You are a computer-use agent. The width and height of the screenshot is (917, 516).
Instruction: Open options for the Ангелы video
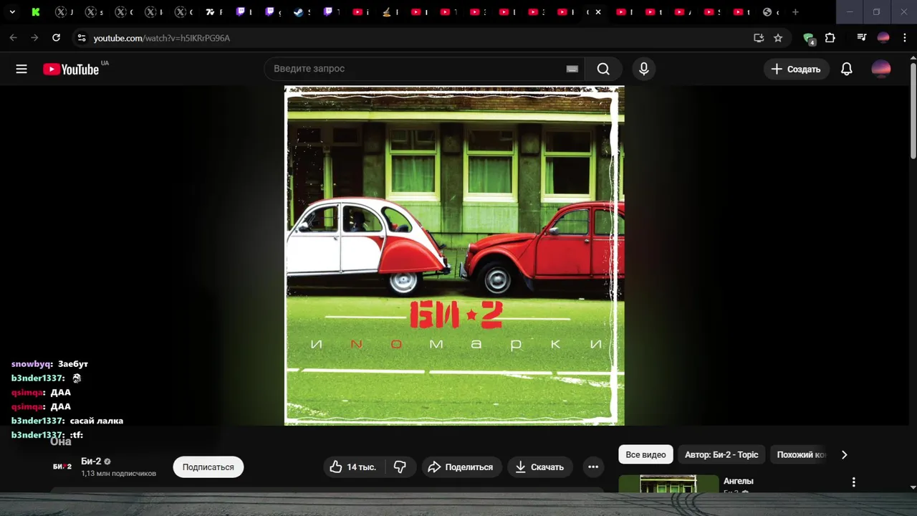(x=853, y=482)
